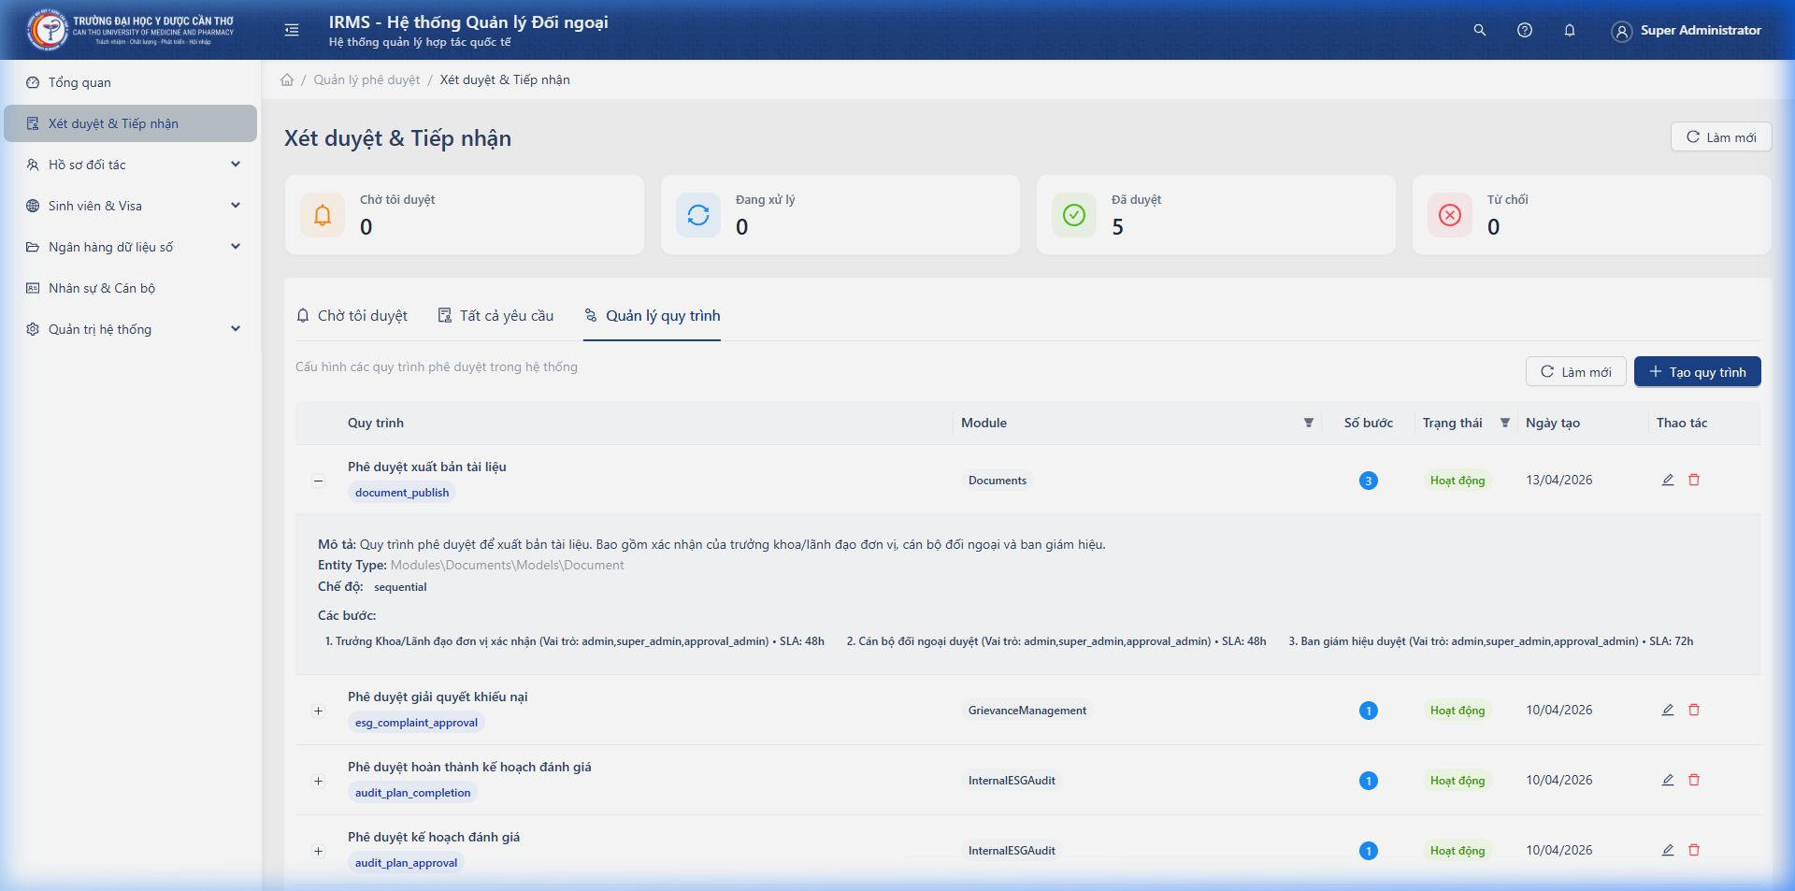Image resolution: width=1795 pixels, height=891 pixels.
Task: Collapse the Phê duyệt xuất bản tài liệu row
Action: [318, 481]
